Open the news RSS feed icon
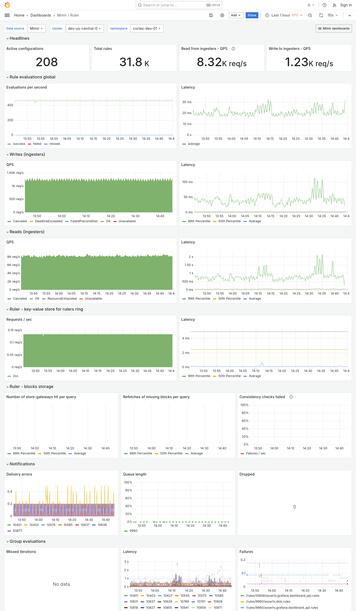This screenshot has height=611, width=356. (335, 5)
